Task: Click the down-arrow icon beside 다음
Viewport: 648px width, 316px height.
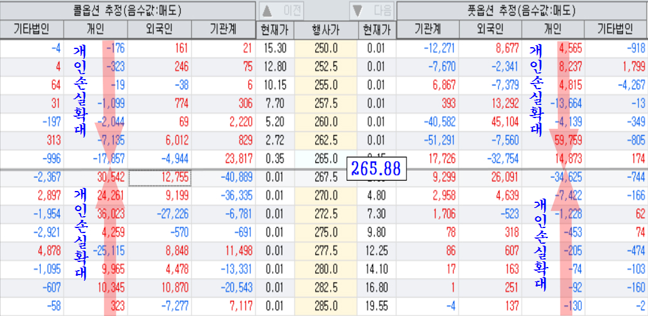Action: point(358,10)
